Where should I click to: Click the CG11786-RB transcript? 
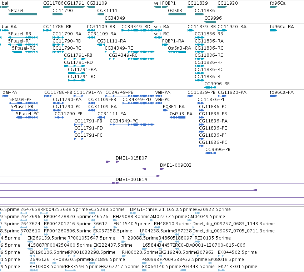(48, 30)
